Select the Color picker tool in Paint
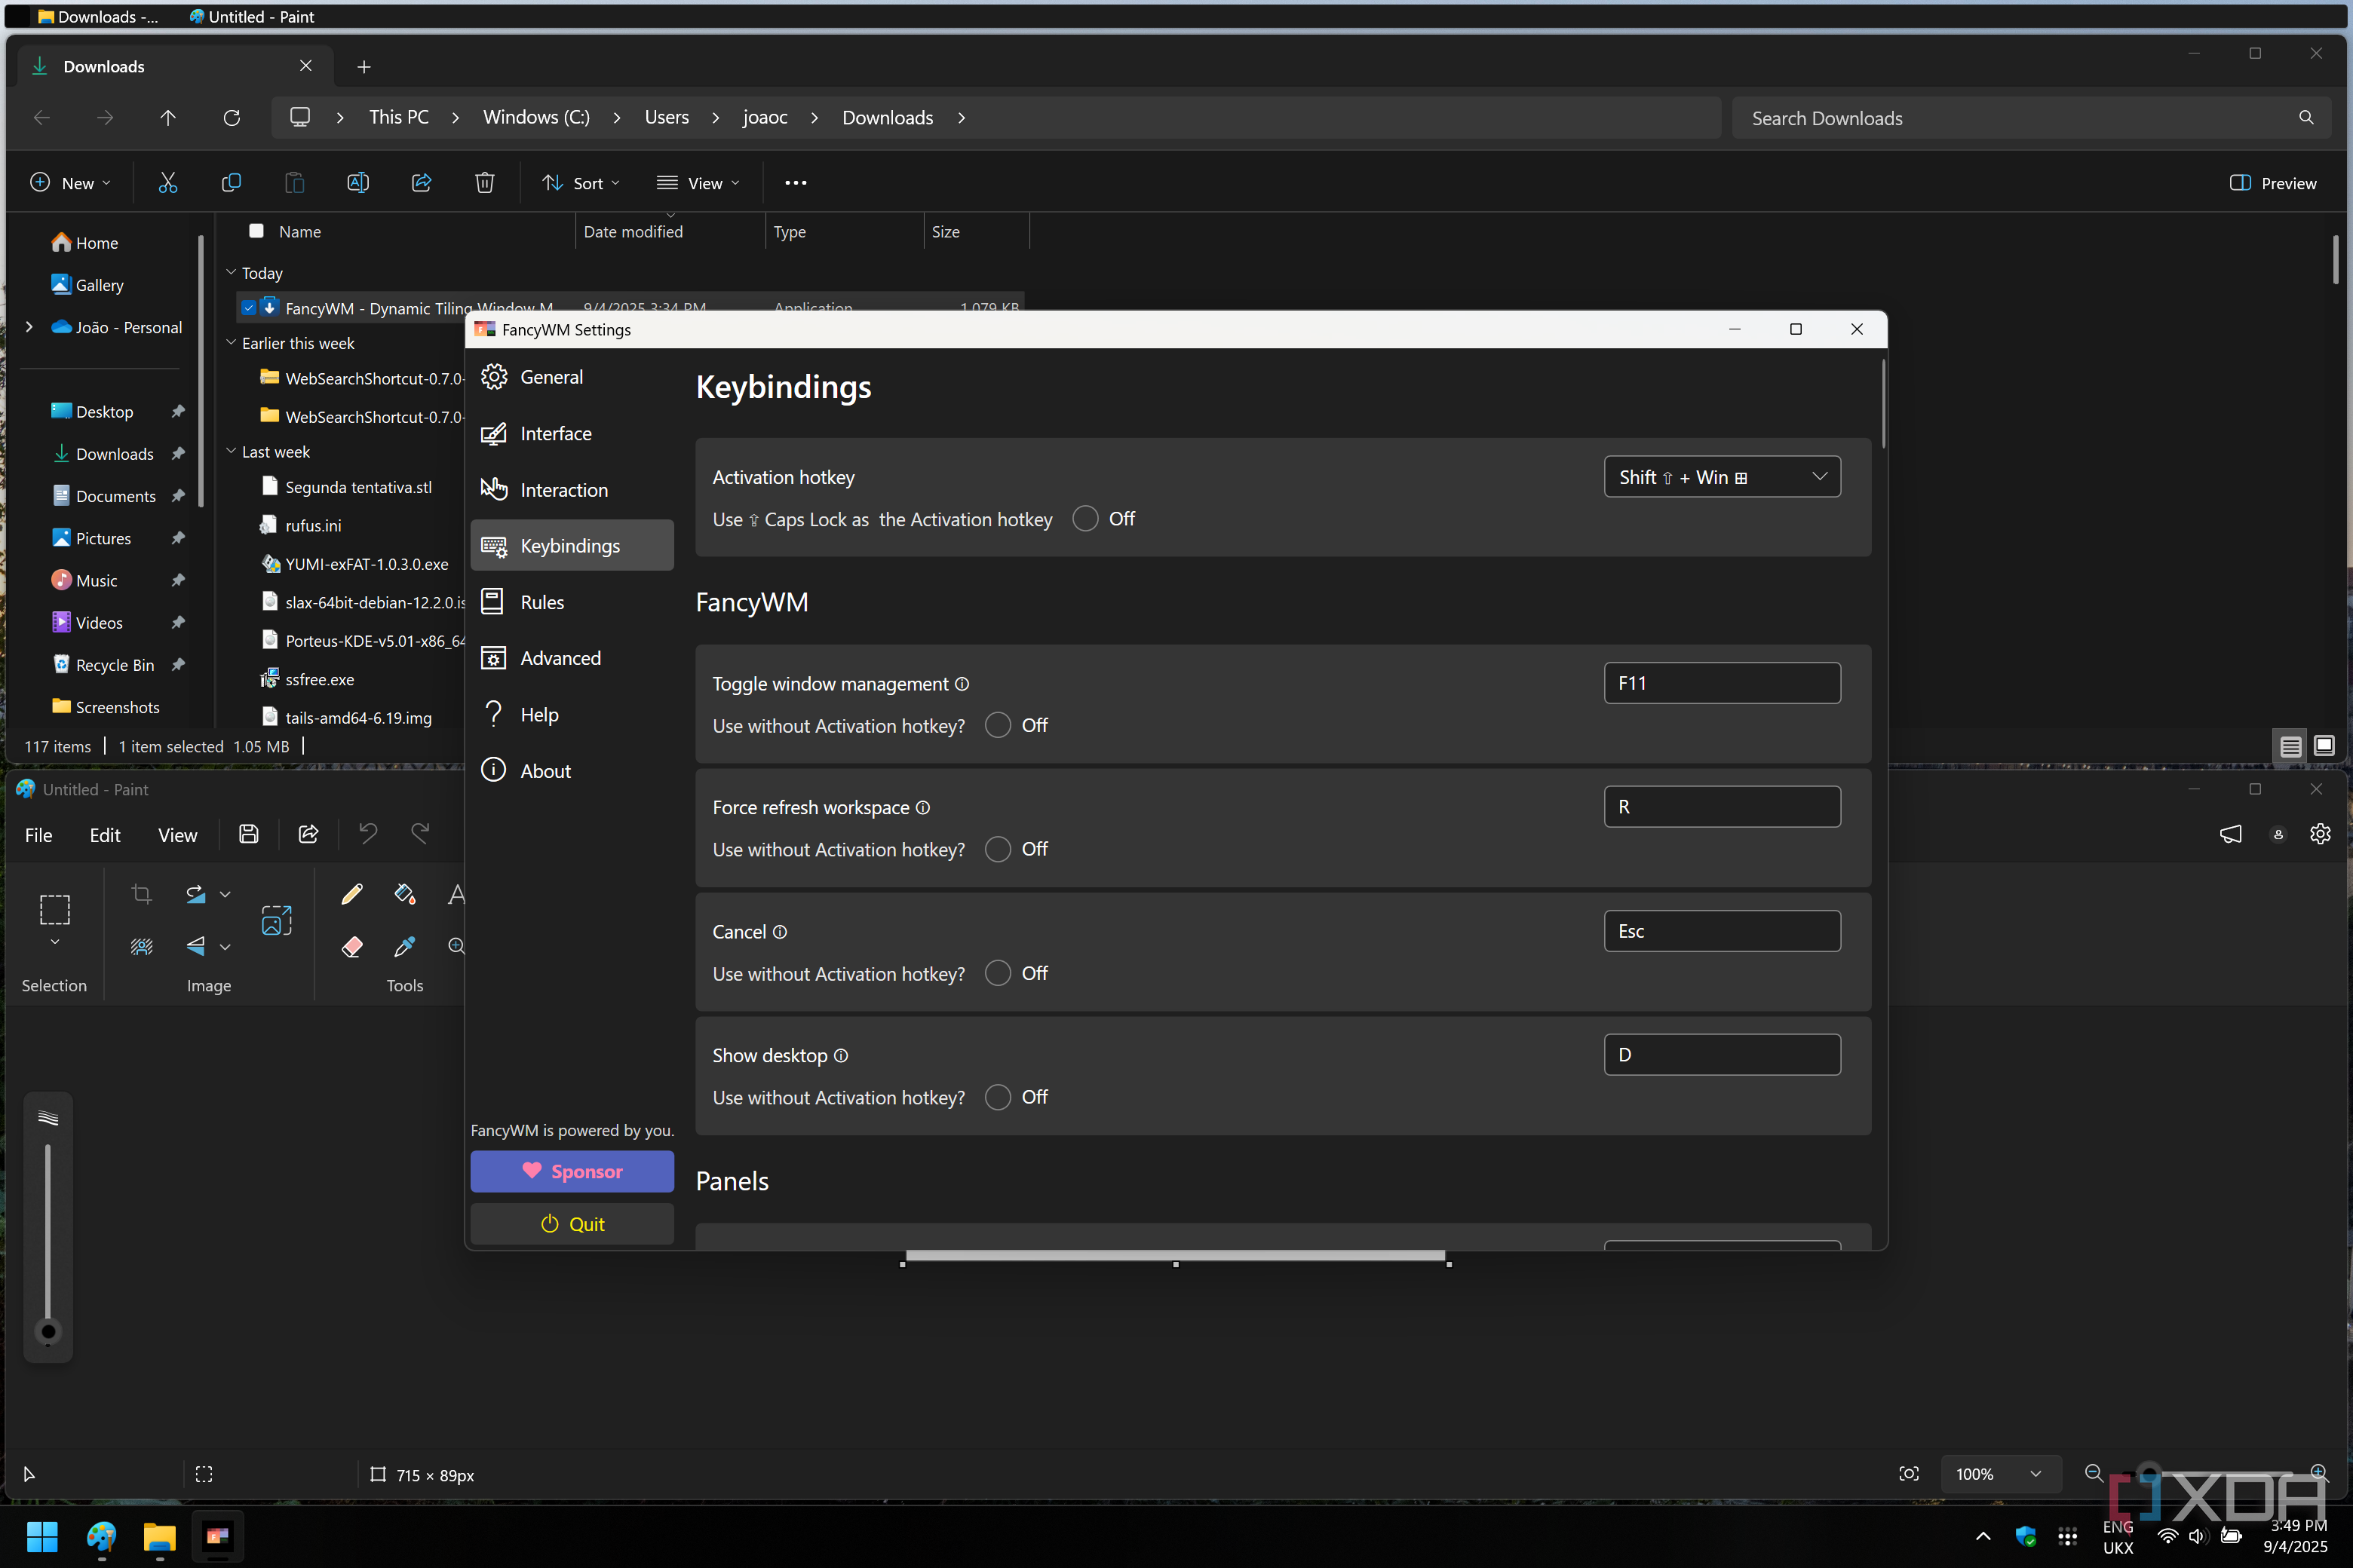Screen dimensions: 2353x1568 click(x=405, y=946)
